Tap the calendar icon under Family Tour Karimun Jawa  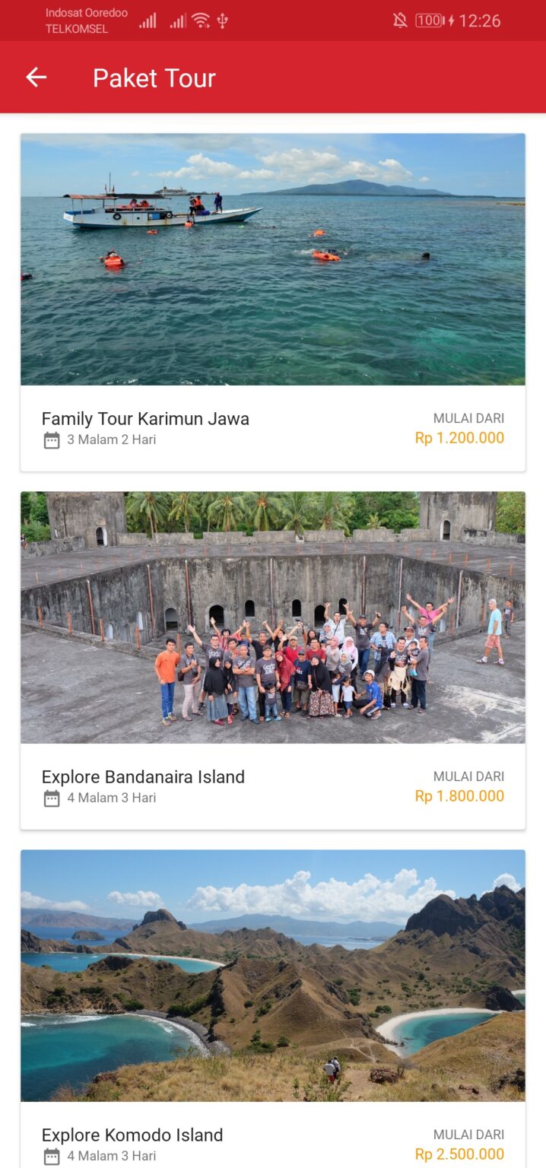tap(52, 440)
